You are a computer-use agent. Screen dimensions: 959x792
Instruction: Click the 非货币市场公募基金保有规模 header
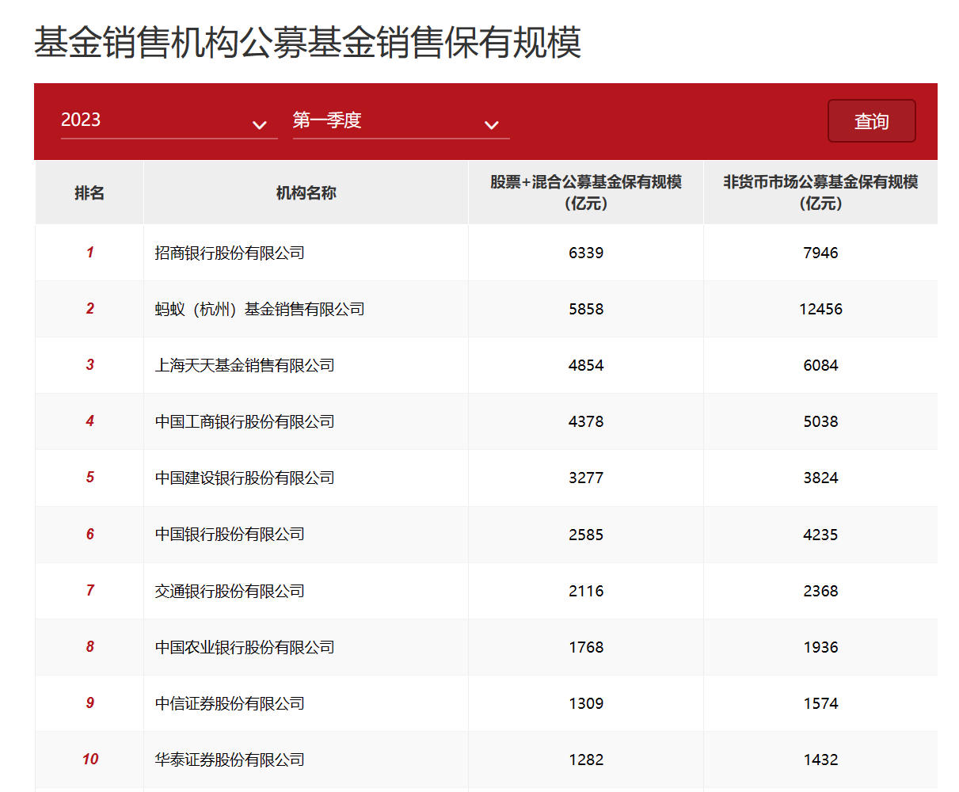(x=820, y=192)
